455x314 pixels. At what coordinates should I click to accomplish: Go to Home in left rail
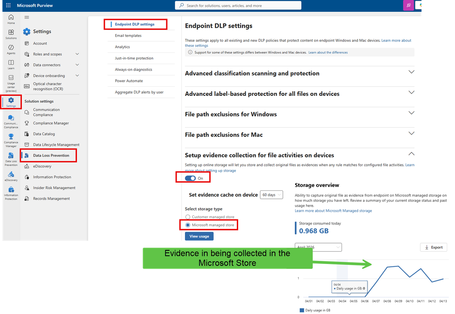pos(11,19)
